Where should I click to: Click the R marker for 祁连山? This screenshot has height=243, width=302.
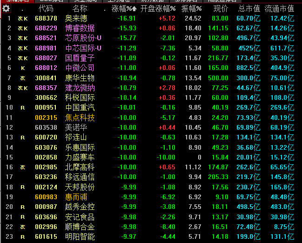pyautogui.click(x=23, y=138)
